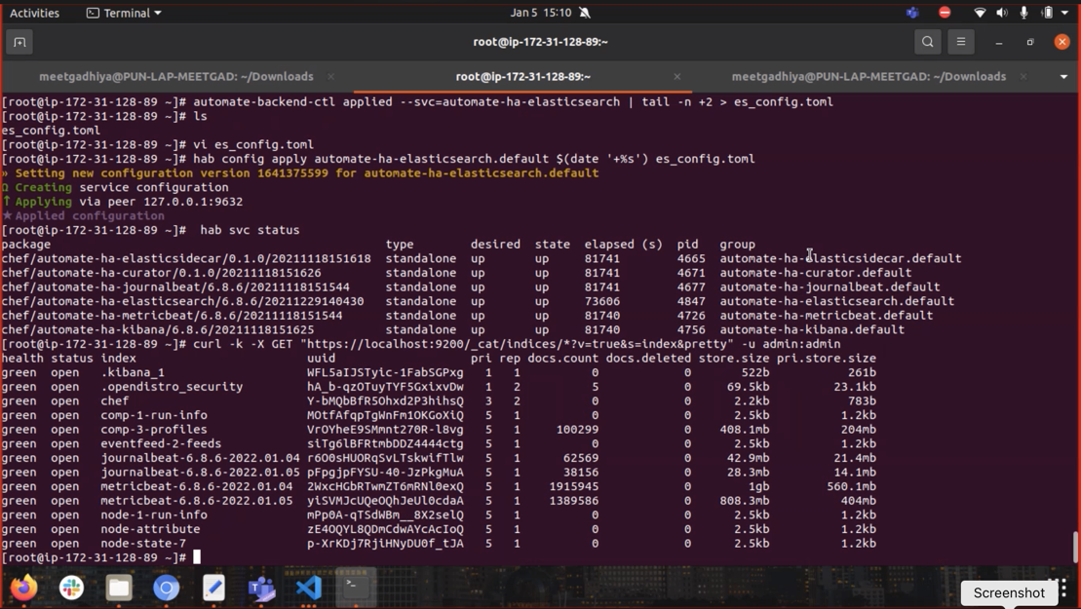The height and width of the screenshot is (609, 1081).
Task: Click the .kibana_1 index name
Action: (133, 372)
